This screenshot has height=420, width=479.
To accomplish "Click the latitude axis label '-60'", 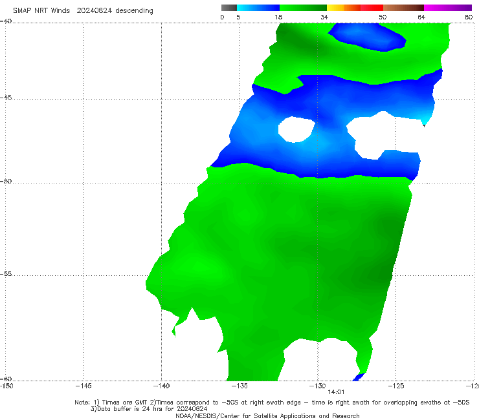I will 6,379.
